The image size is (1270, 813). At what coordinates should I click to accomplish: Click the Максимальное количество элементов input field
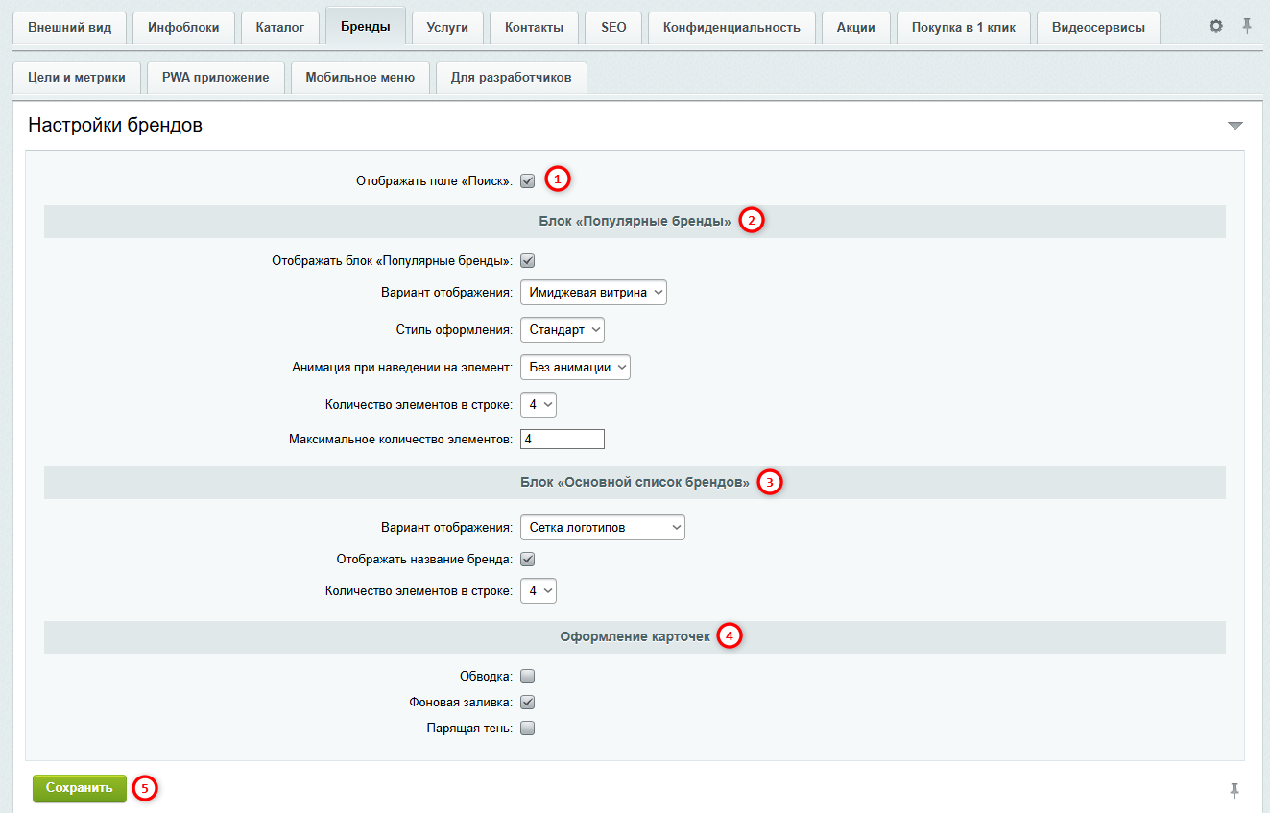[x=563, y=439]
